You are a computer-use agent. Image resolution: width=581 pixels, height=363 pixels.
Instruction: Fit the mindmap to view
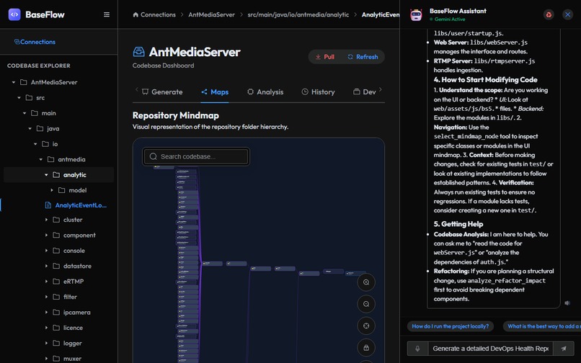pyautogui.click(x=366, y=326)
